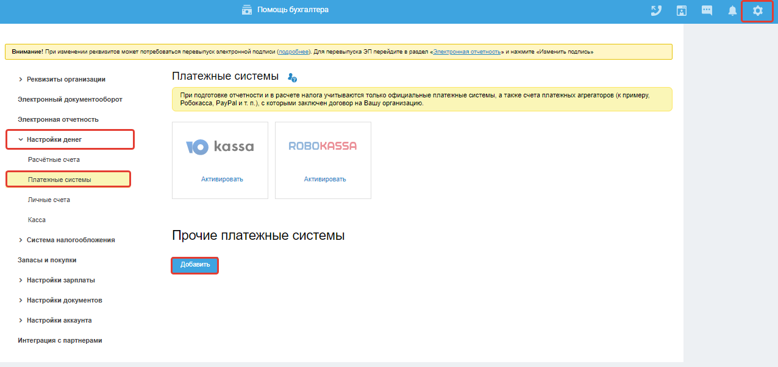Open the settings gear icon
This screenshot has width=778, height=367.
point(757,10)
